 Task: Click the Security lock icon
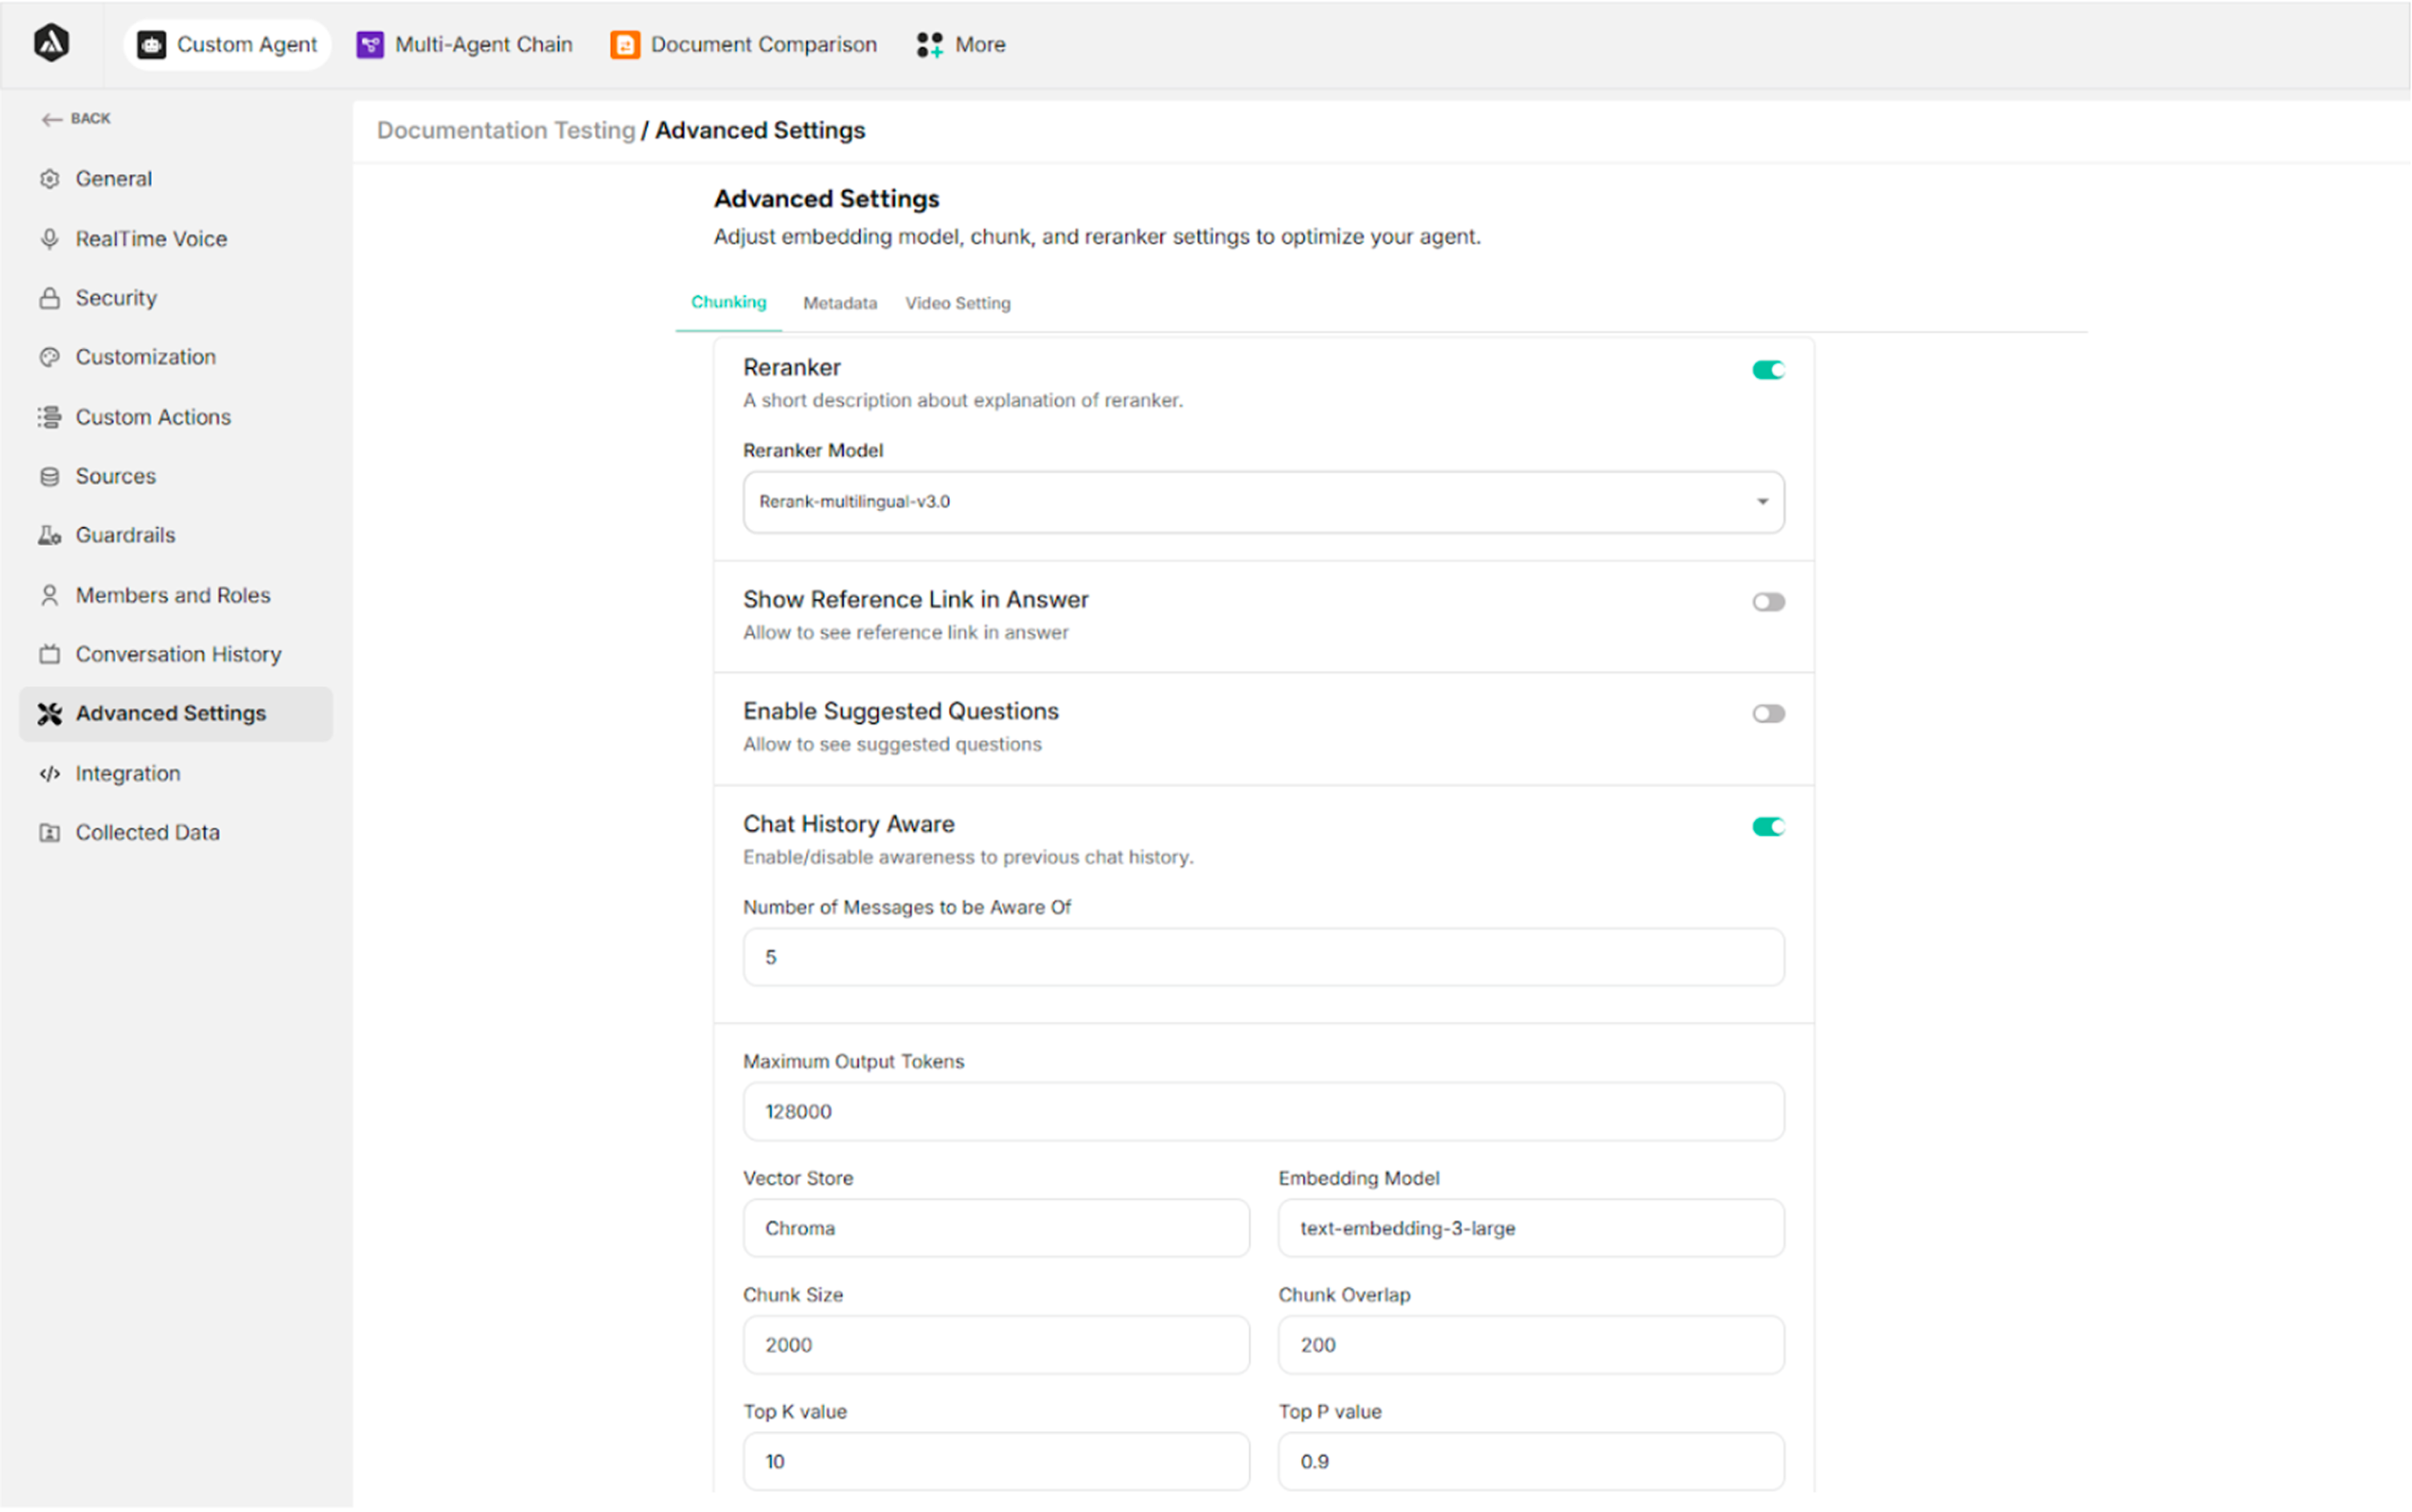(x=49, y=298)
